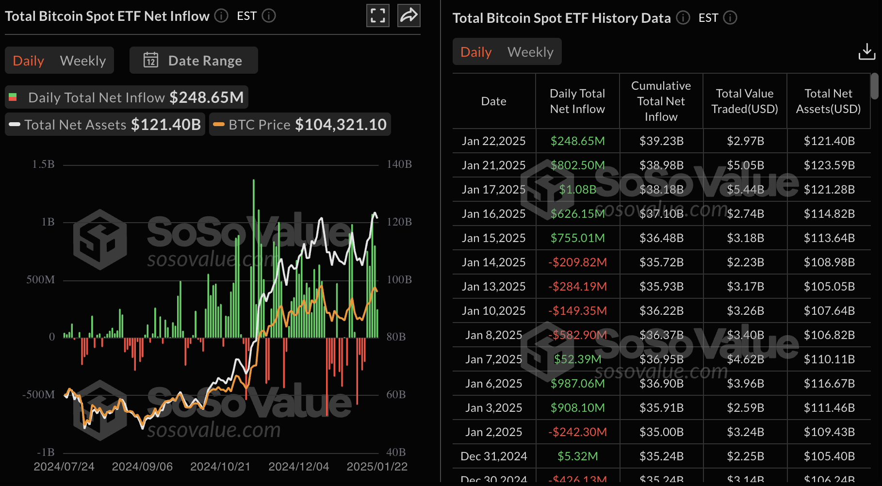Open the info tooltip beside Net Inflow title
This screenshot has width=882, height=486.
pos(221,16)
